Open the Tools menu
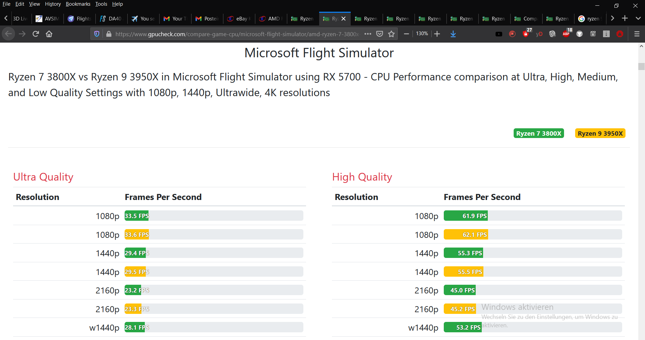645x340 pixels. click(101, 4)
